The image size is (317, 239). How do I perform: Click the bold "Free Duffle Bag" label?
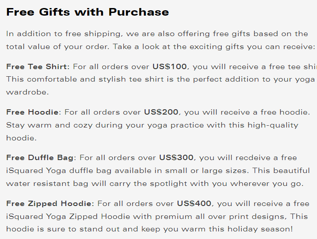point(41,157)
